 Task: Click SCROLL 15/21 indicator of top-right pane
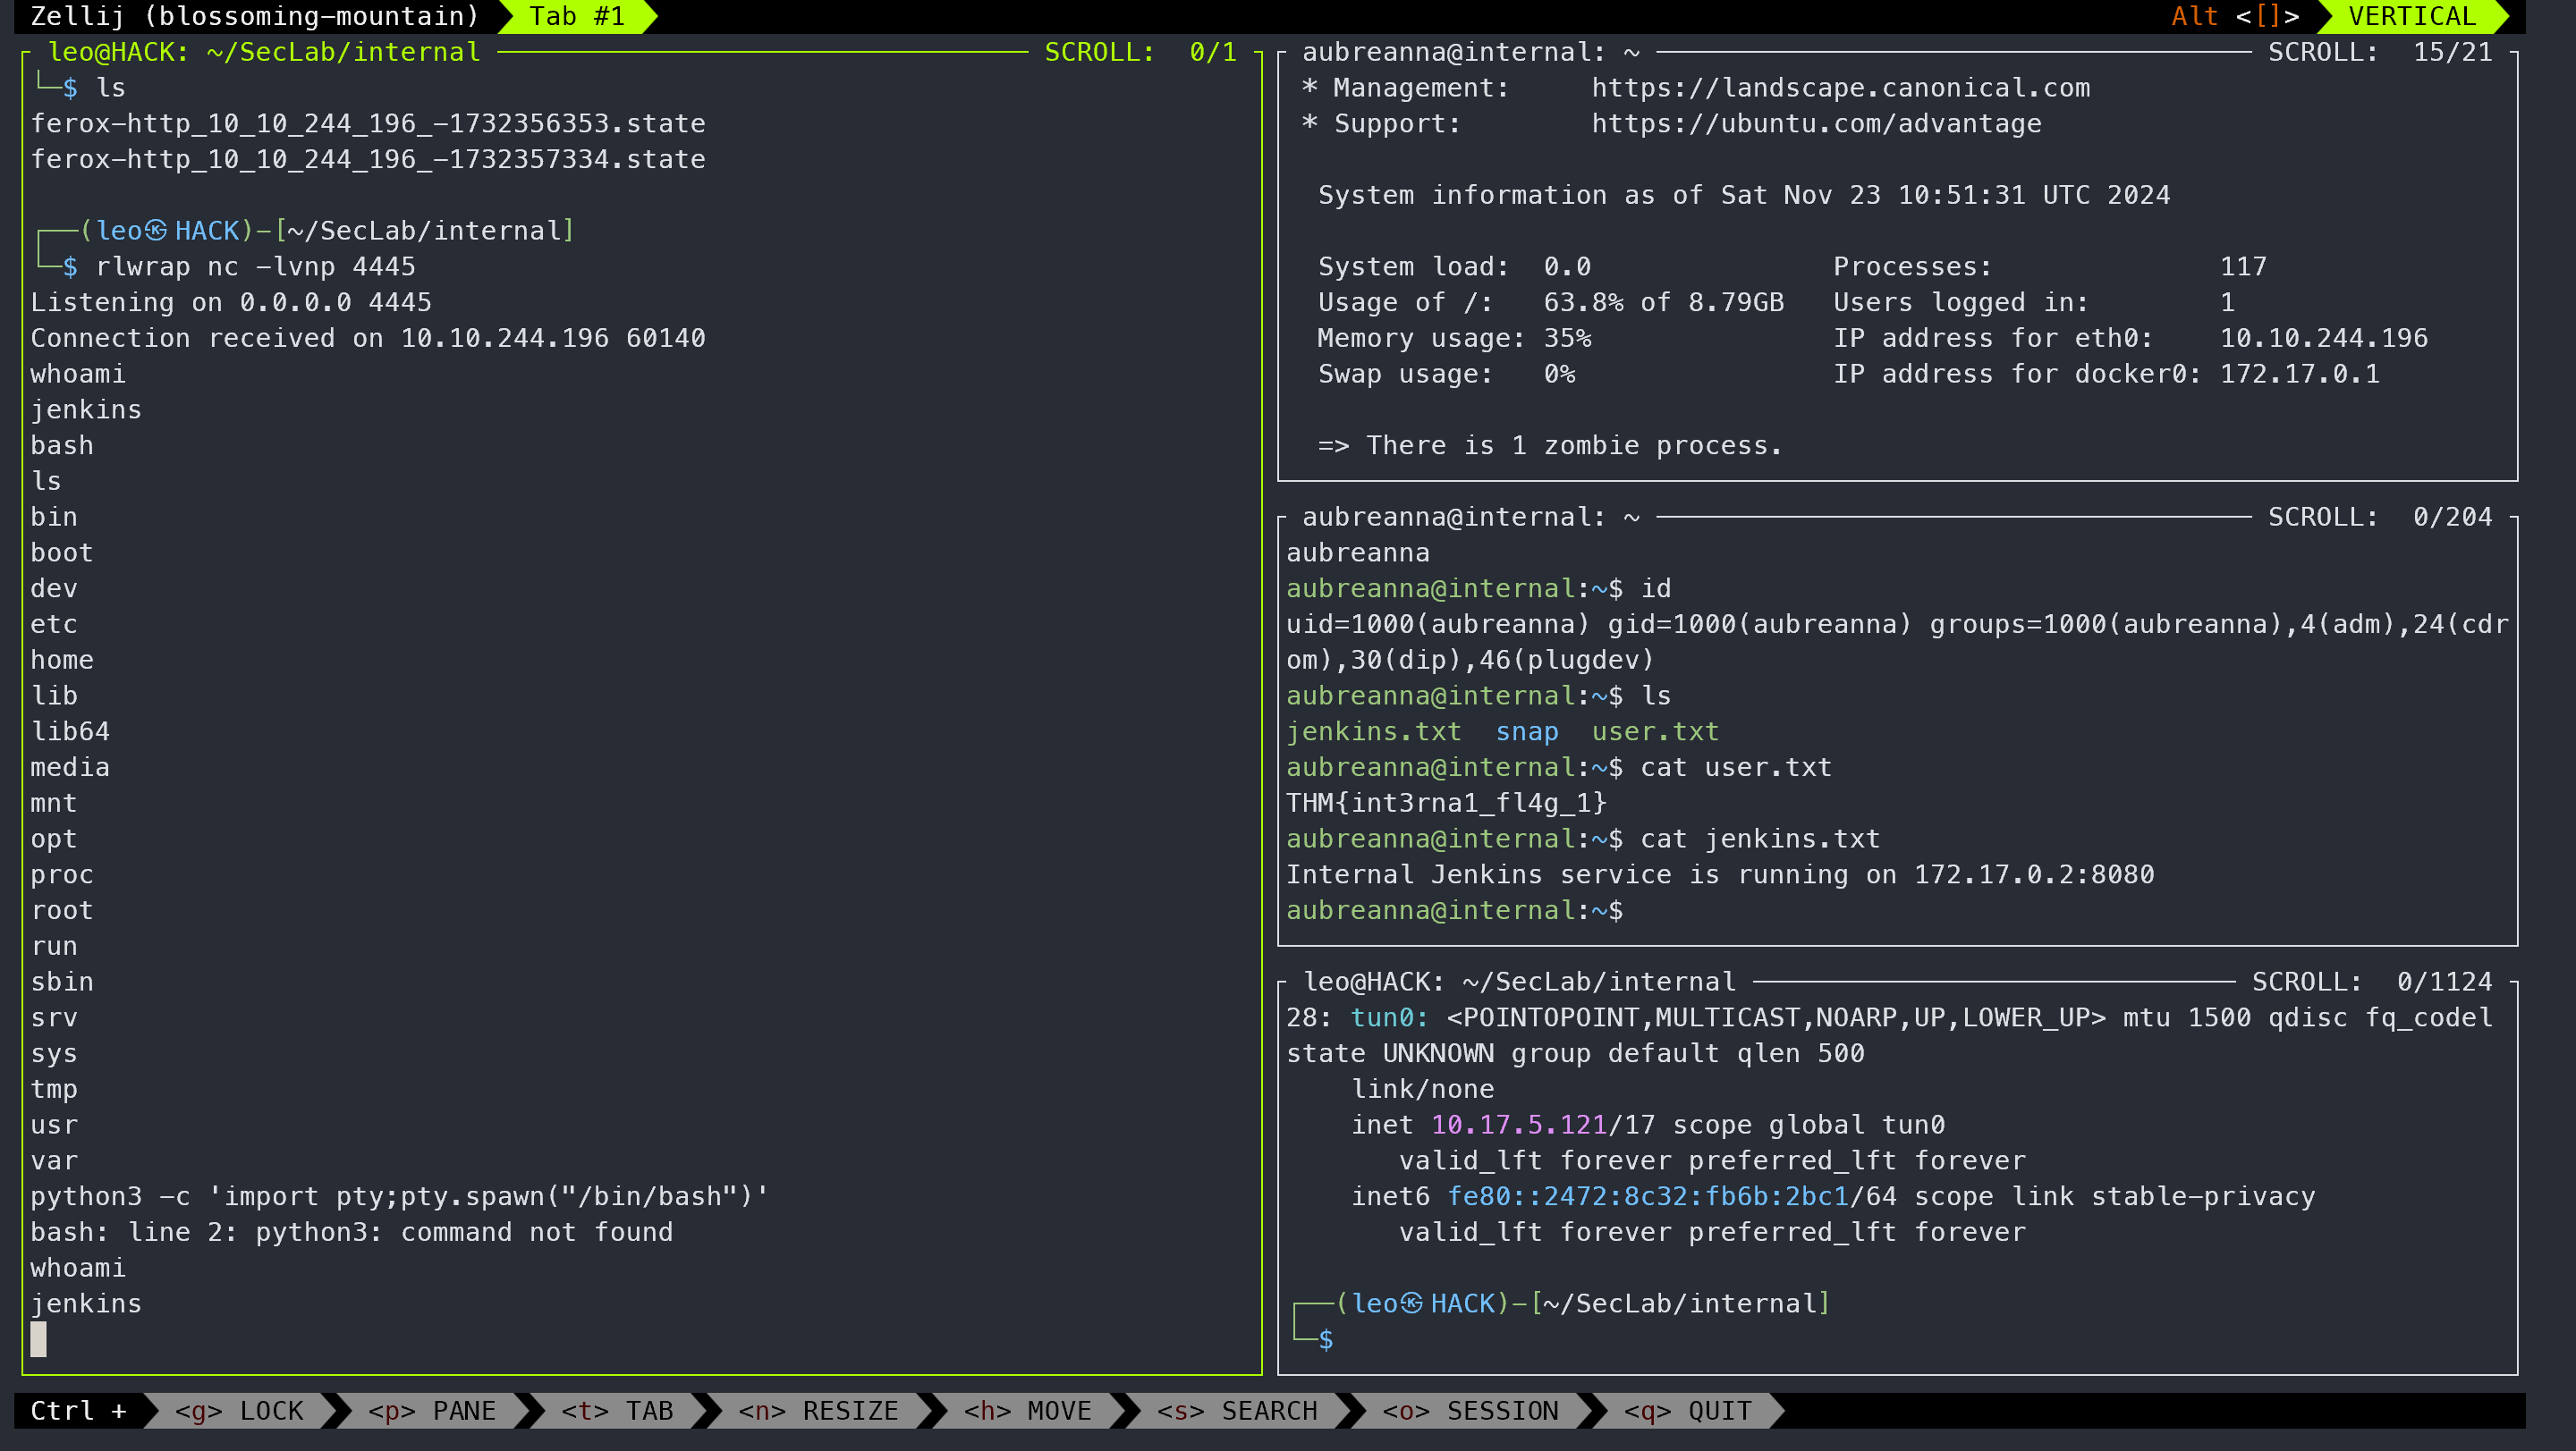tap(2380, 52)
